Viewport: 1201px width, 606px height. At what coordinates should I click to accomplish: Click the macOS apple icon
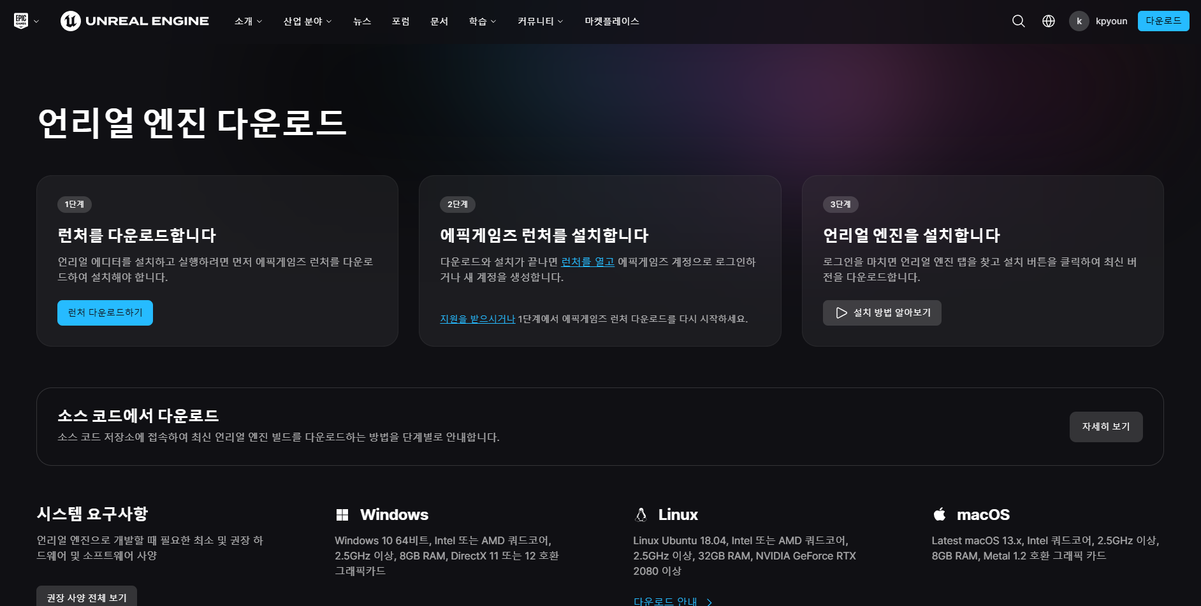(940, 514)
